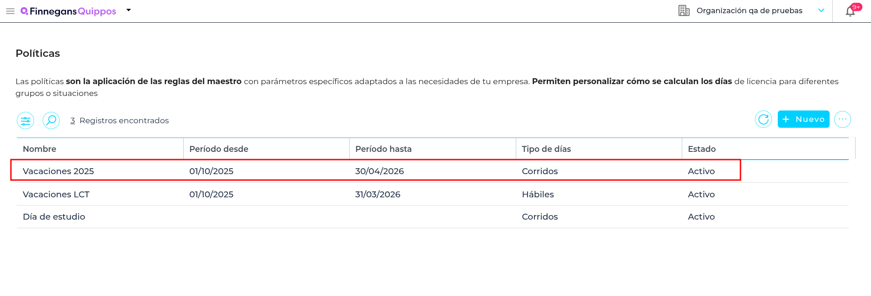
Task: Open the hamburger navigation menu
Action: 10,11
